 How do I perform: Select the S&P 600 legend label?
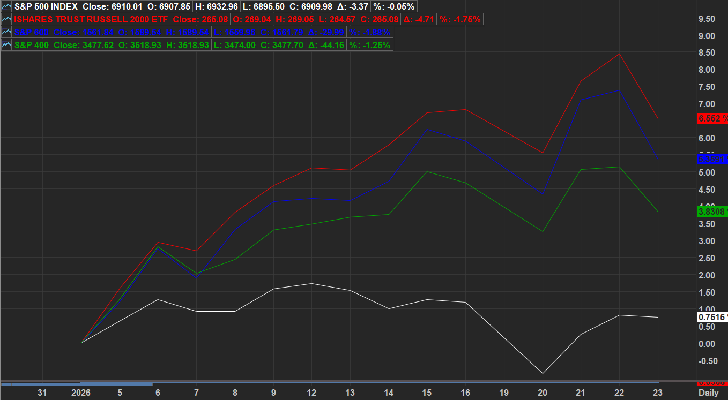click(x=32, y=32)
